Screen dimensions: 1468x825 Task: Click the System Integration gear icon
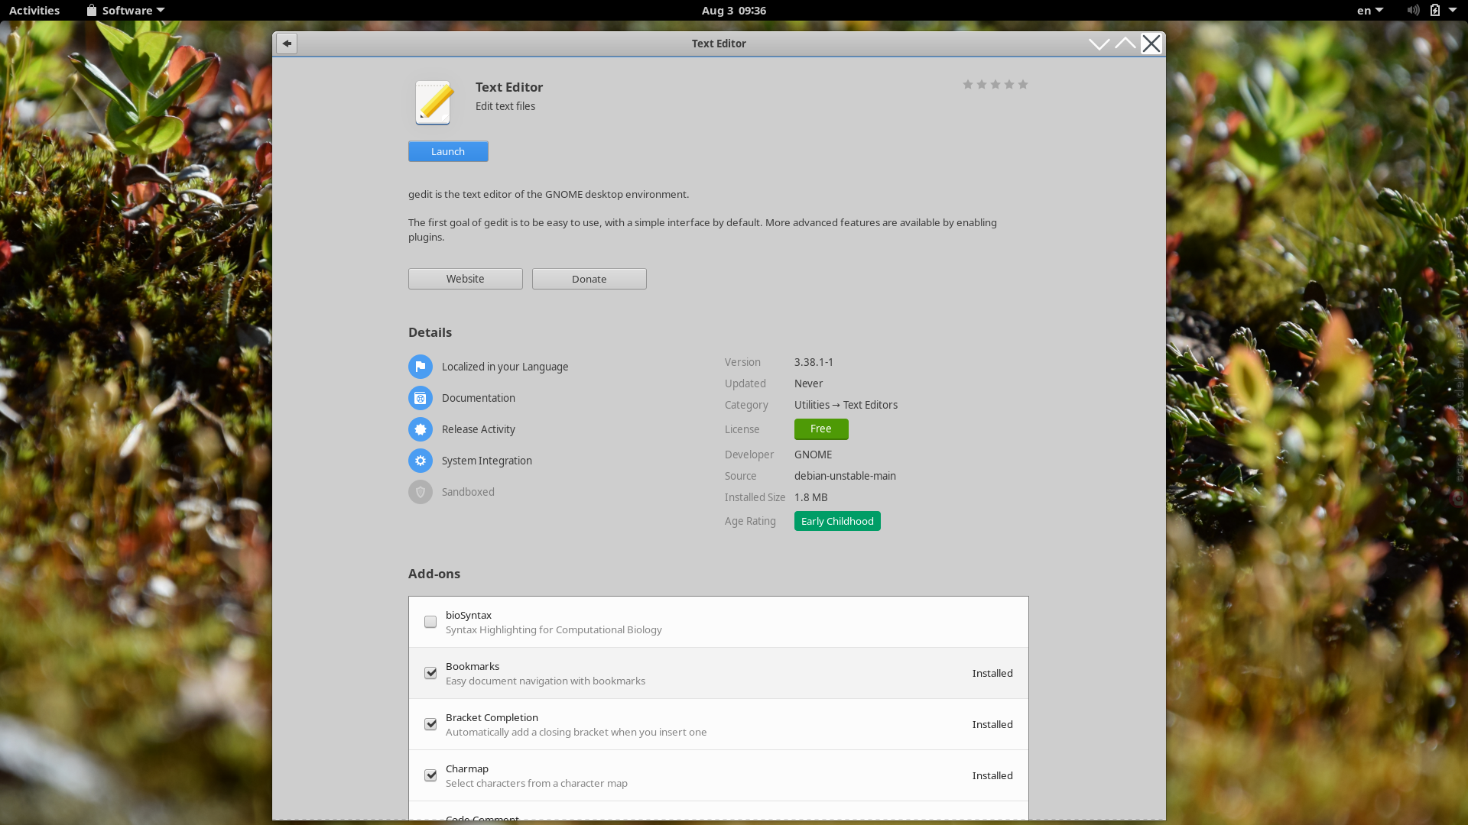(421, 461)
